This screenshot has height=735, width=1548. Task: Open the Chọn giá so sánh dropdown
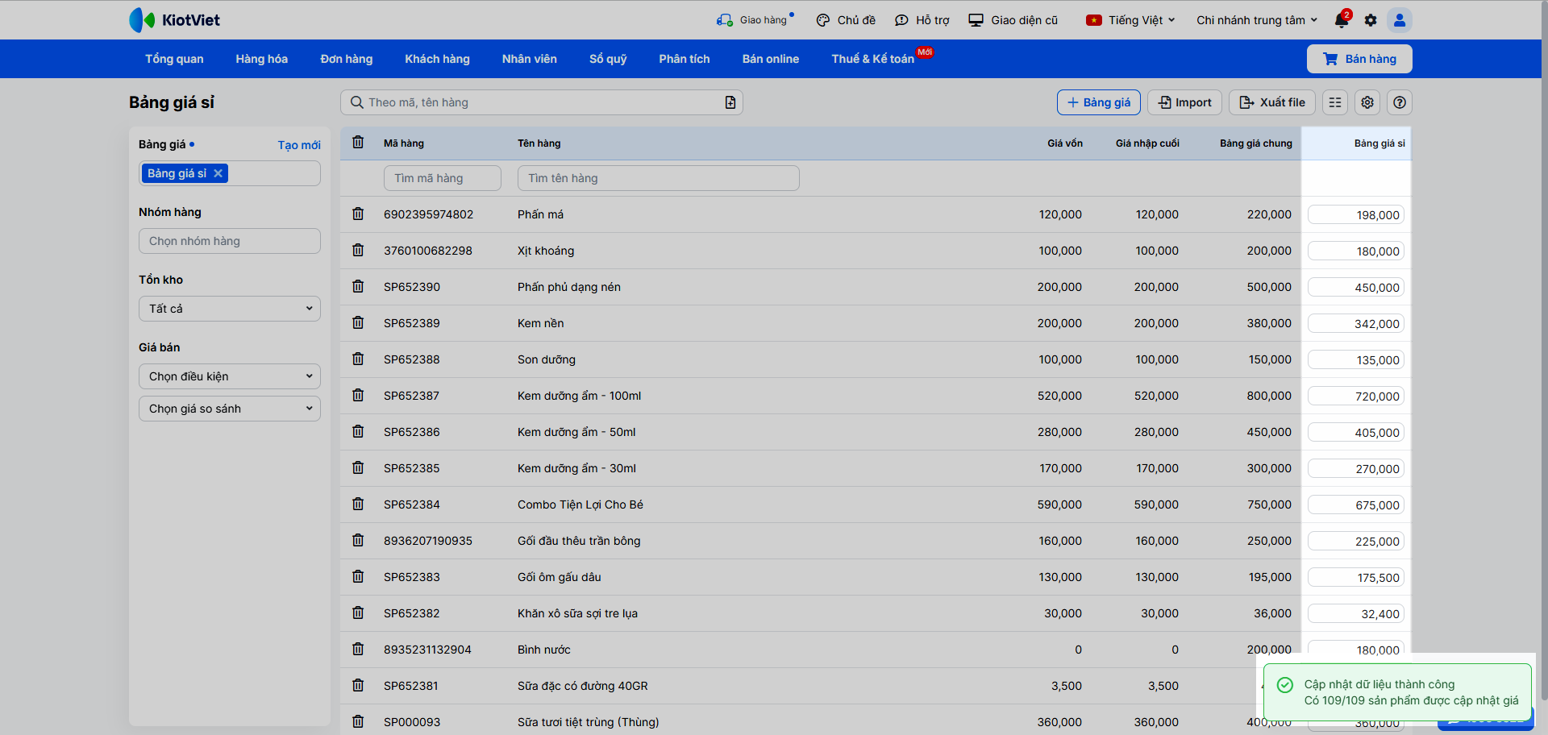[x=230, y=409]
